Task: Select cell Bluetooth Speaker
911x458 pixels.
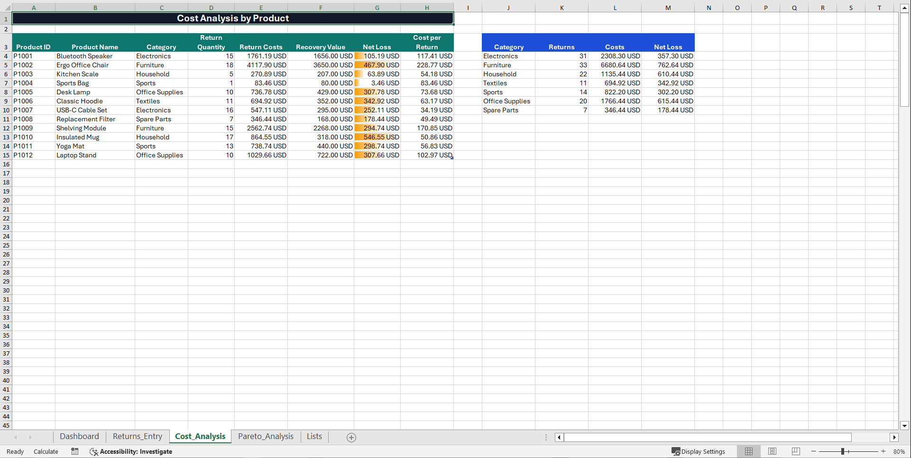Action: tap(95, 56)
